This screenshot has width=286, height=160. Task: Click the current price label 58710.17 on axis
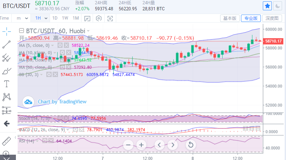[273, 41]
